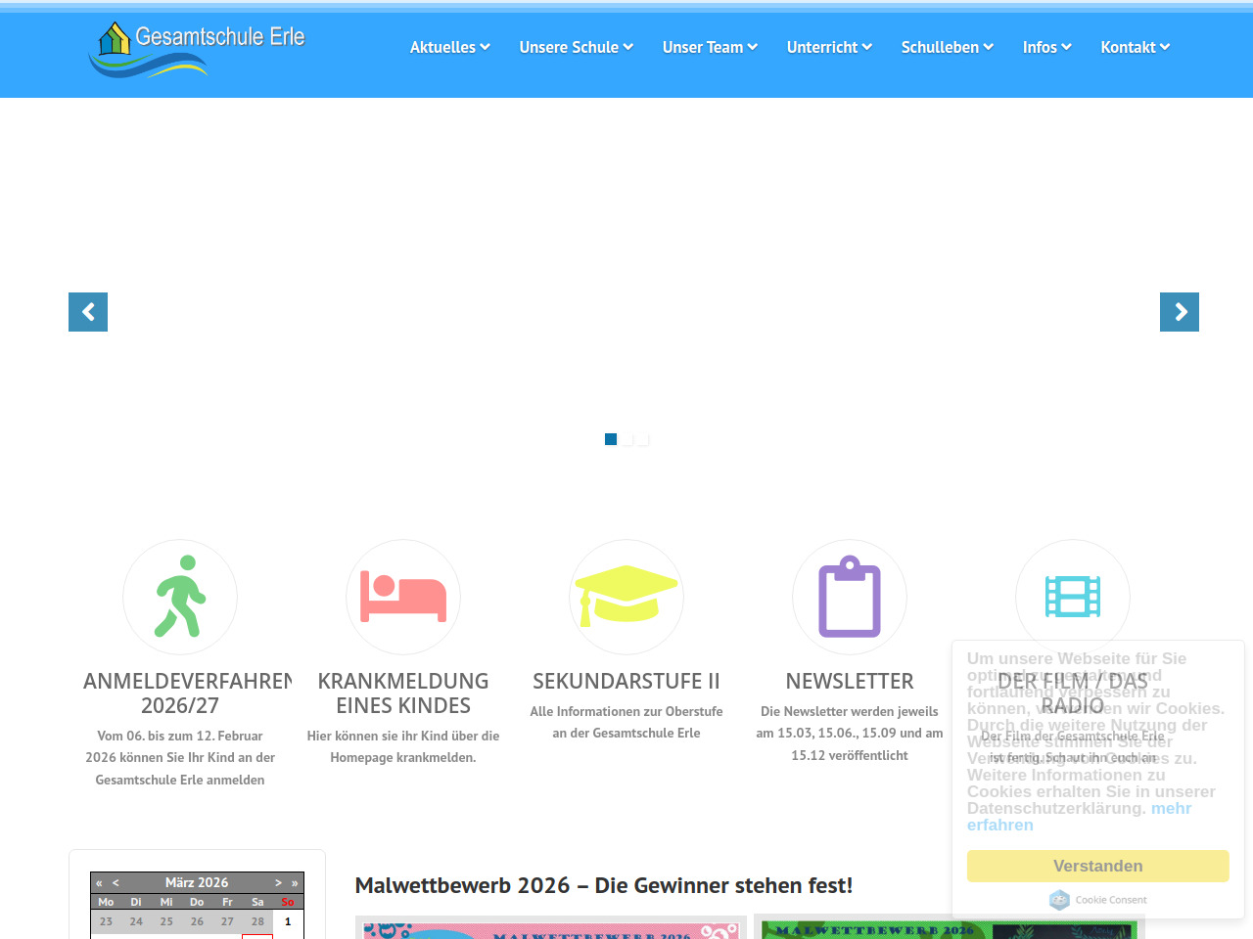Screen dimensions: 1253x939
Task: Open the Schulleben menu item
Action: pyautogui.click(x=947, y=47)
